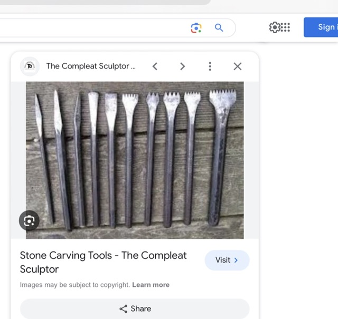Screen dimensions: 338x319
Task: Click the Search by image lens icon
Action: tap(196, 28)
